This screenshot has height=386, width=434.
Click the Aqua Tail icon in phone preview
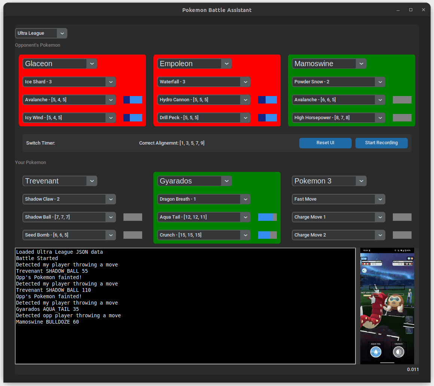tap(376, 352)
